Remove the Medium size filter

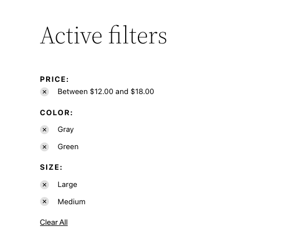[x=44, y=201]
